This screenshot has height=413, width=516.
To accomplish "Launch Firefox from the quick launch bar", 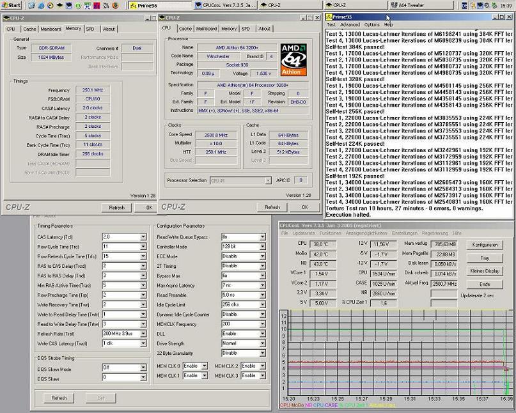I will [115, 5].
